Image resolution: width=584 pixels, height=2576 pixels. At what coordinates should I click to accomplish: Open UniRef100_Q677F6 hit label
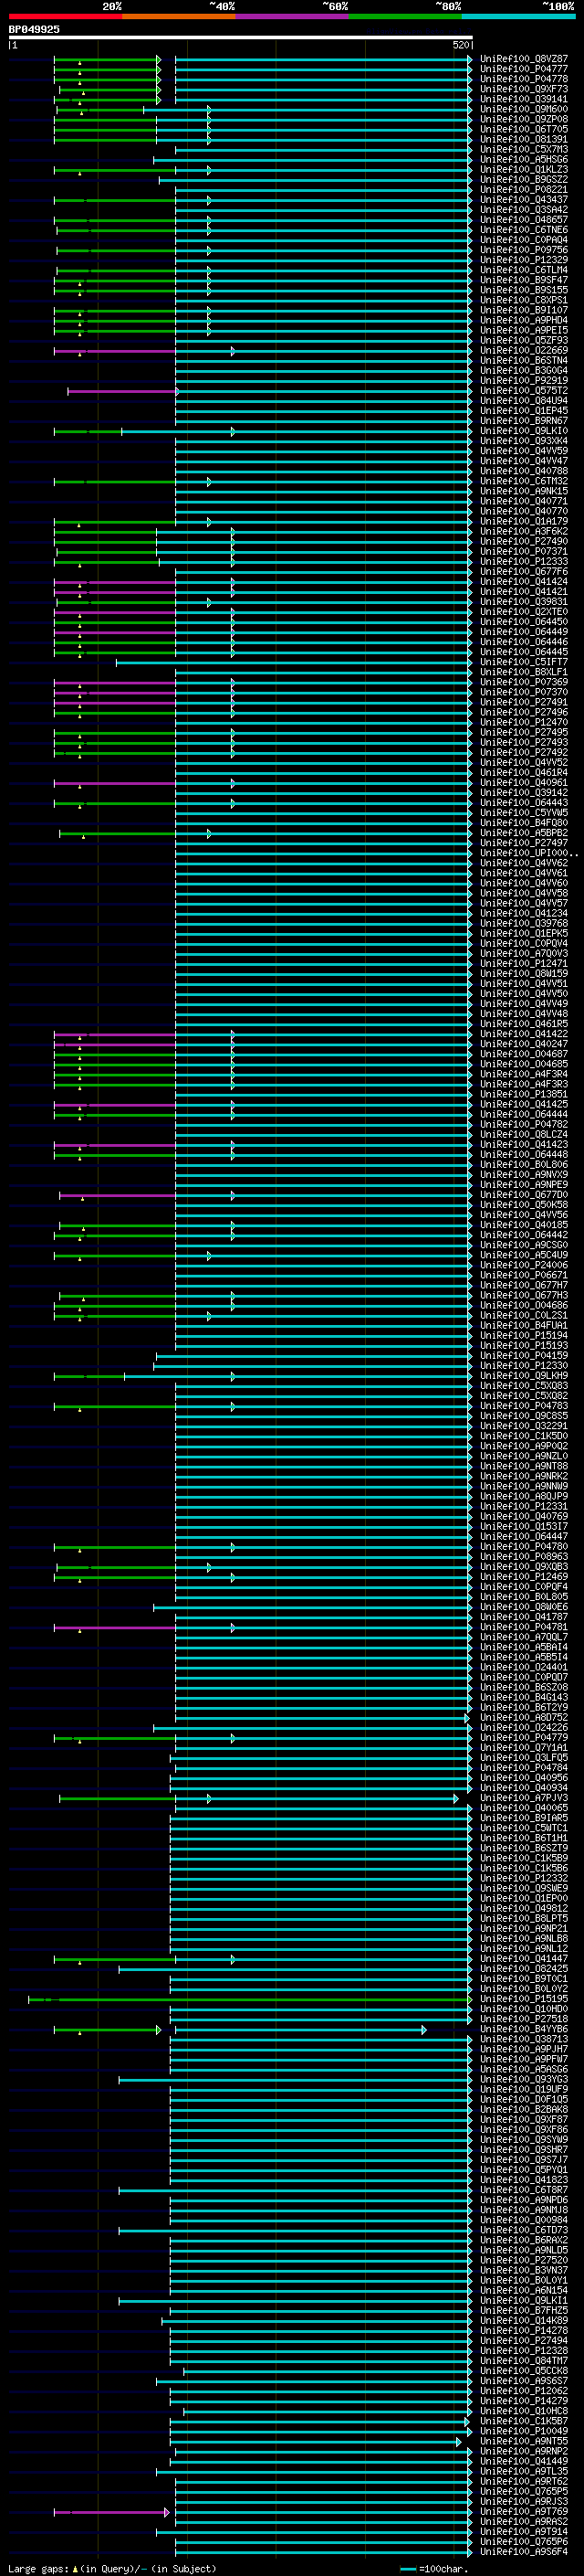[x=524, y=571]
